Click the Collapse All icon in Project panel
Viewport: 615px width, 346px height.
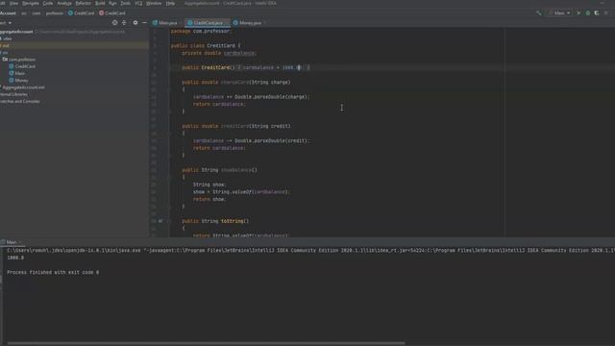124,23
